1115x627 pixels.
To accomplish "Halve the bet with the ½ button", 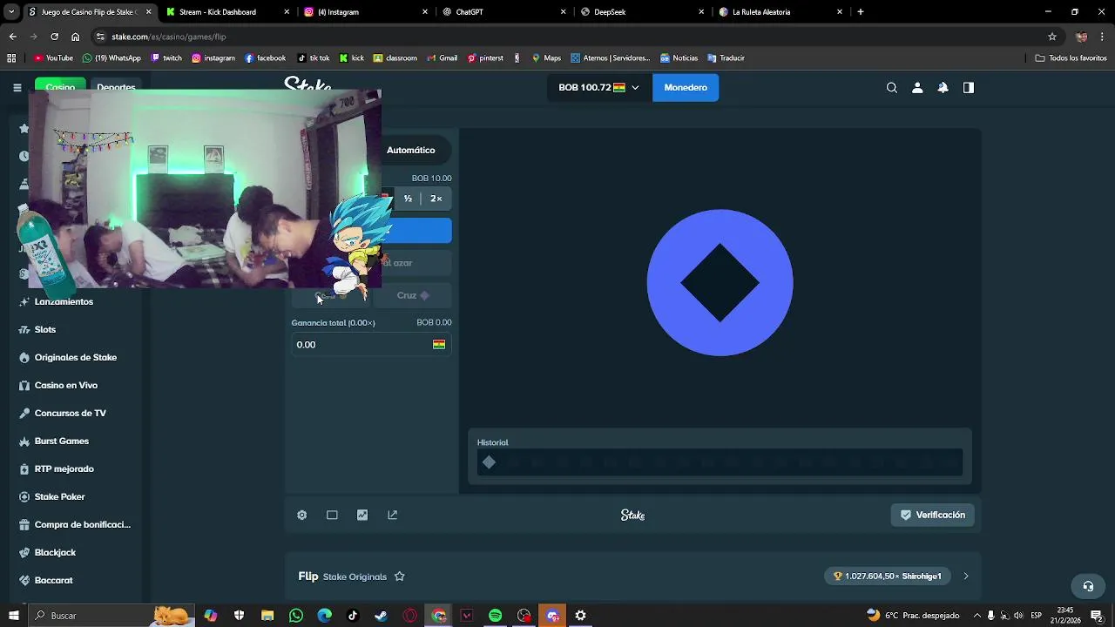I will [x=407, y=199].
